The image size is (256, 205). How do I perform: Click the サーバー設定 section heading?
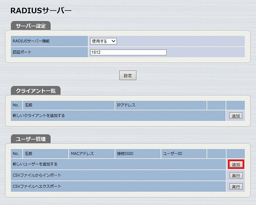(31, 26)
